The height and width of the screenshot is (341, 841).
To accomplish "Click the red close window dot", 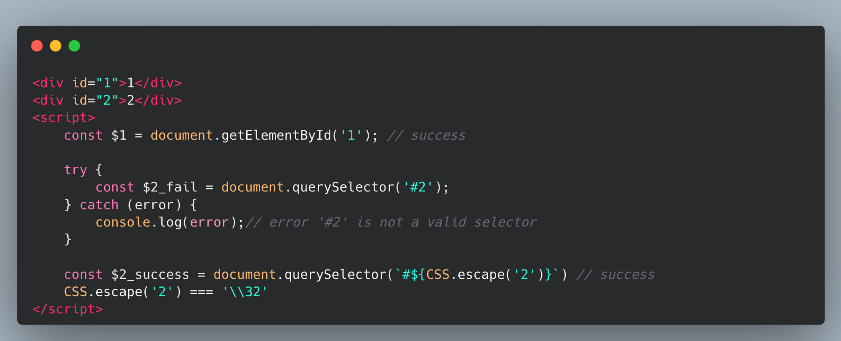I will 37,46.
